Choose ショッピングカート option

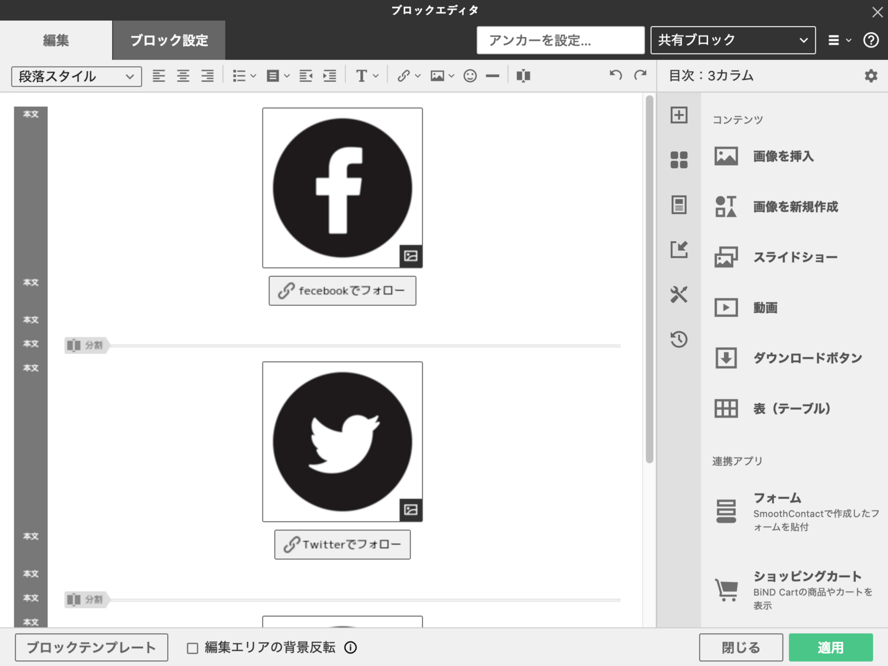pyautogui.click(x=794, y=590)
